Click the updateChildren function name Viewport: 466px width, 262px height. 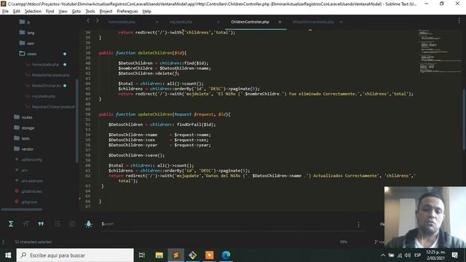(x=155, y=114)
